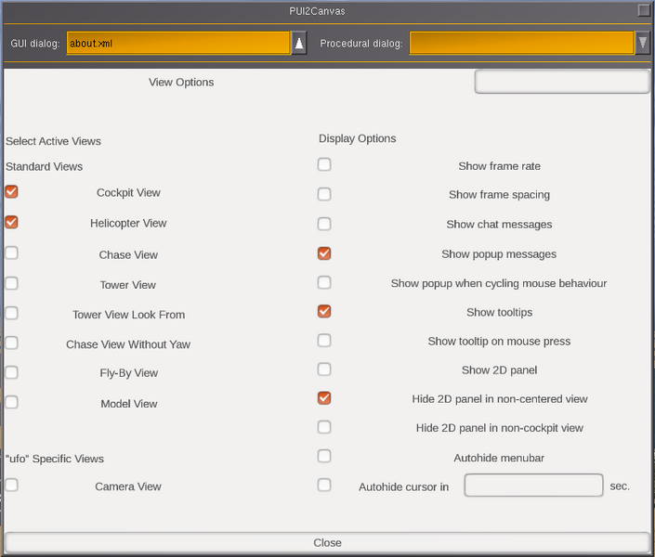Uncheck the Cockpit View checkbox
Screen dimensions: 655x557
[x=12, y=191]
